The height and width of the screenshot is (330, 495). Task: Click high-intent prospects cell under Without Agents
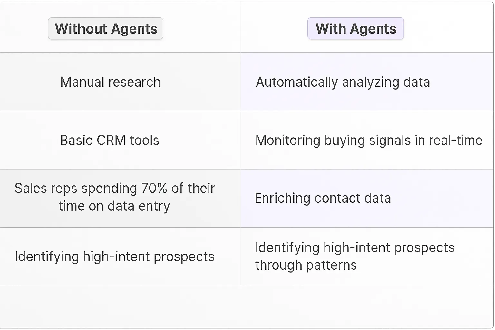[114, 257]
